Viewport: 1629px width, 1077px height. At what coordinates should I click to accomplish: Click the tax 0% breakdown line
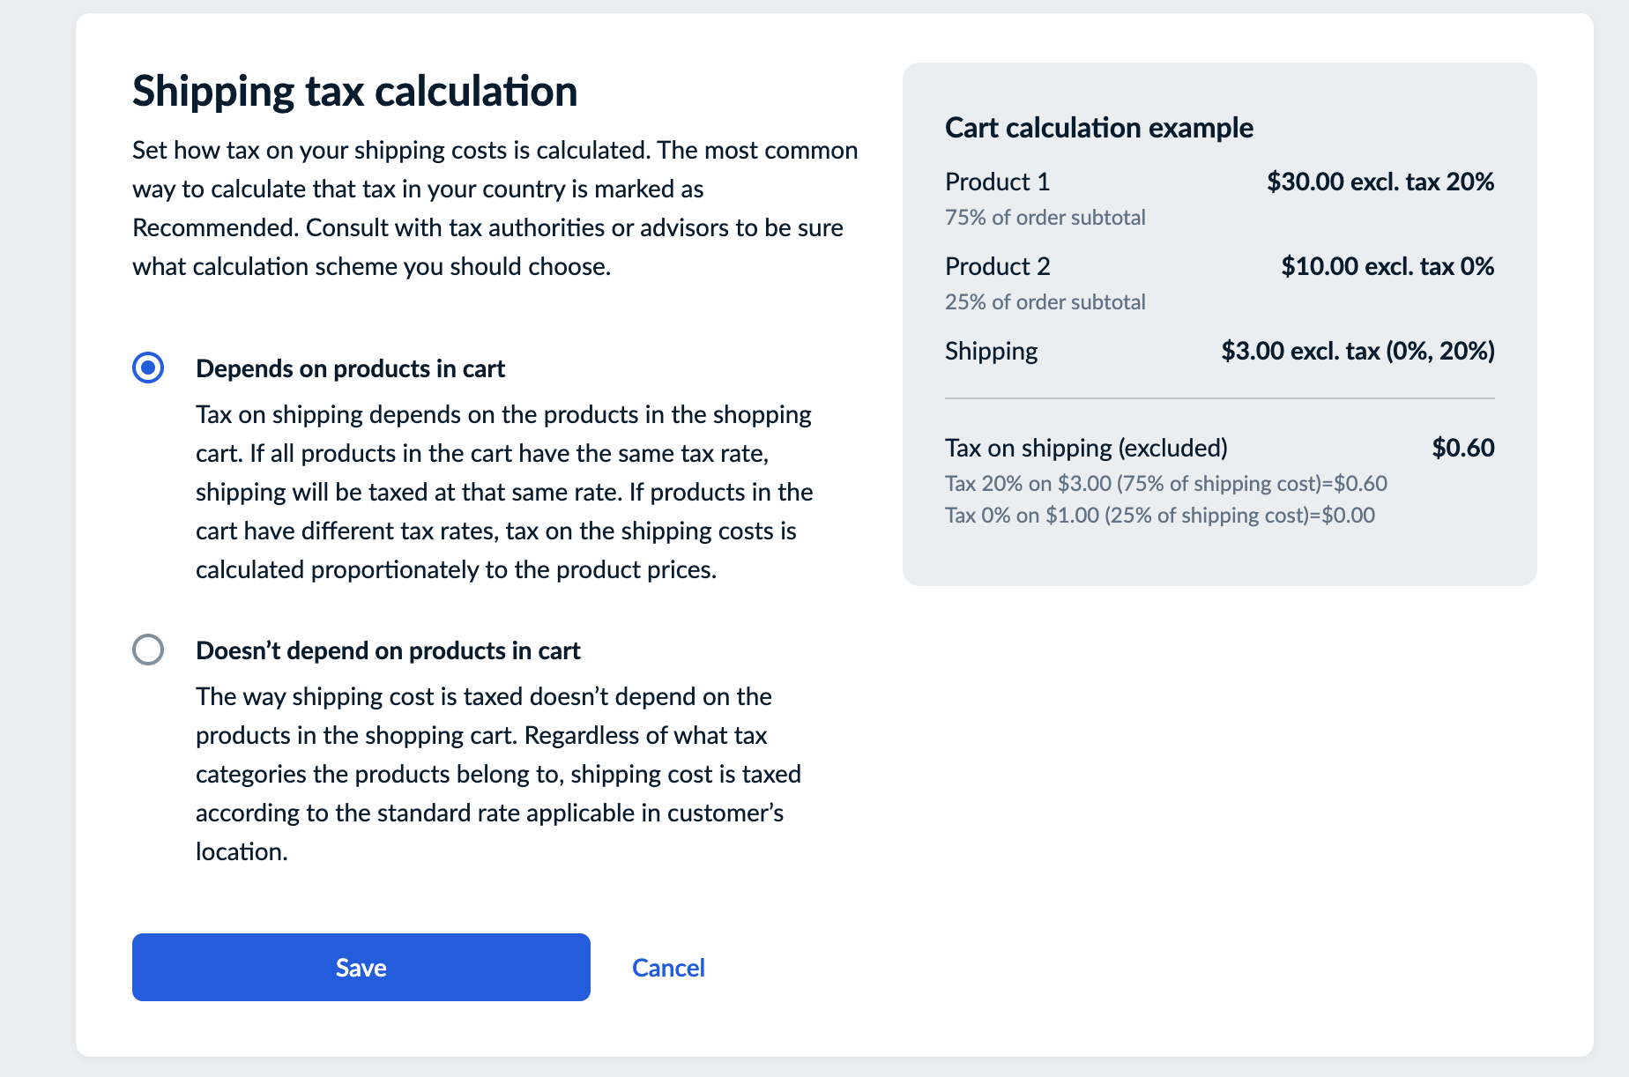click(1159, 515)
